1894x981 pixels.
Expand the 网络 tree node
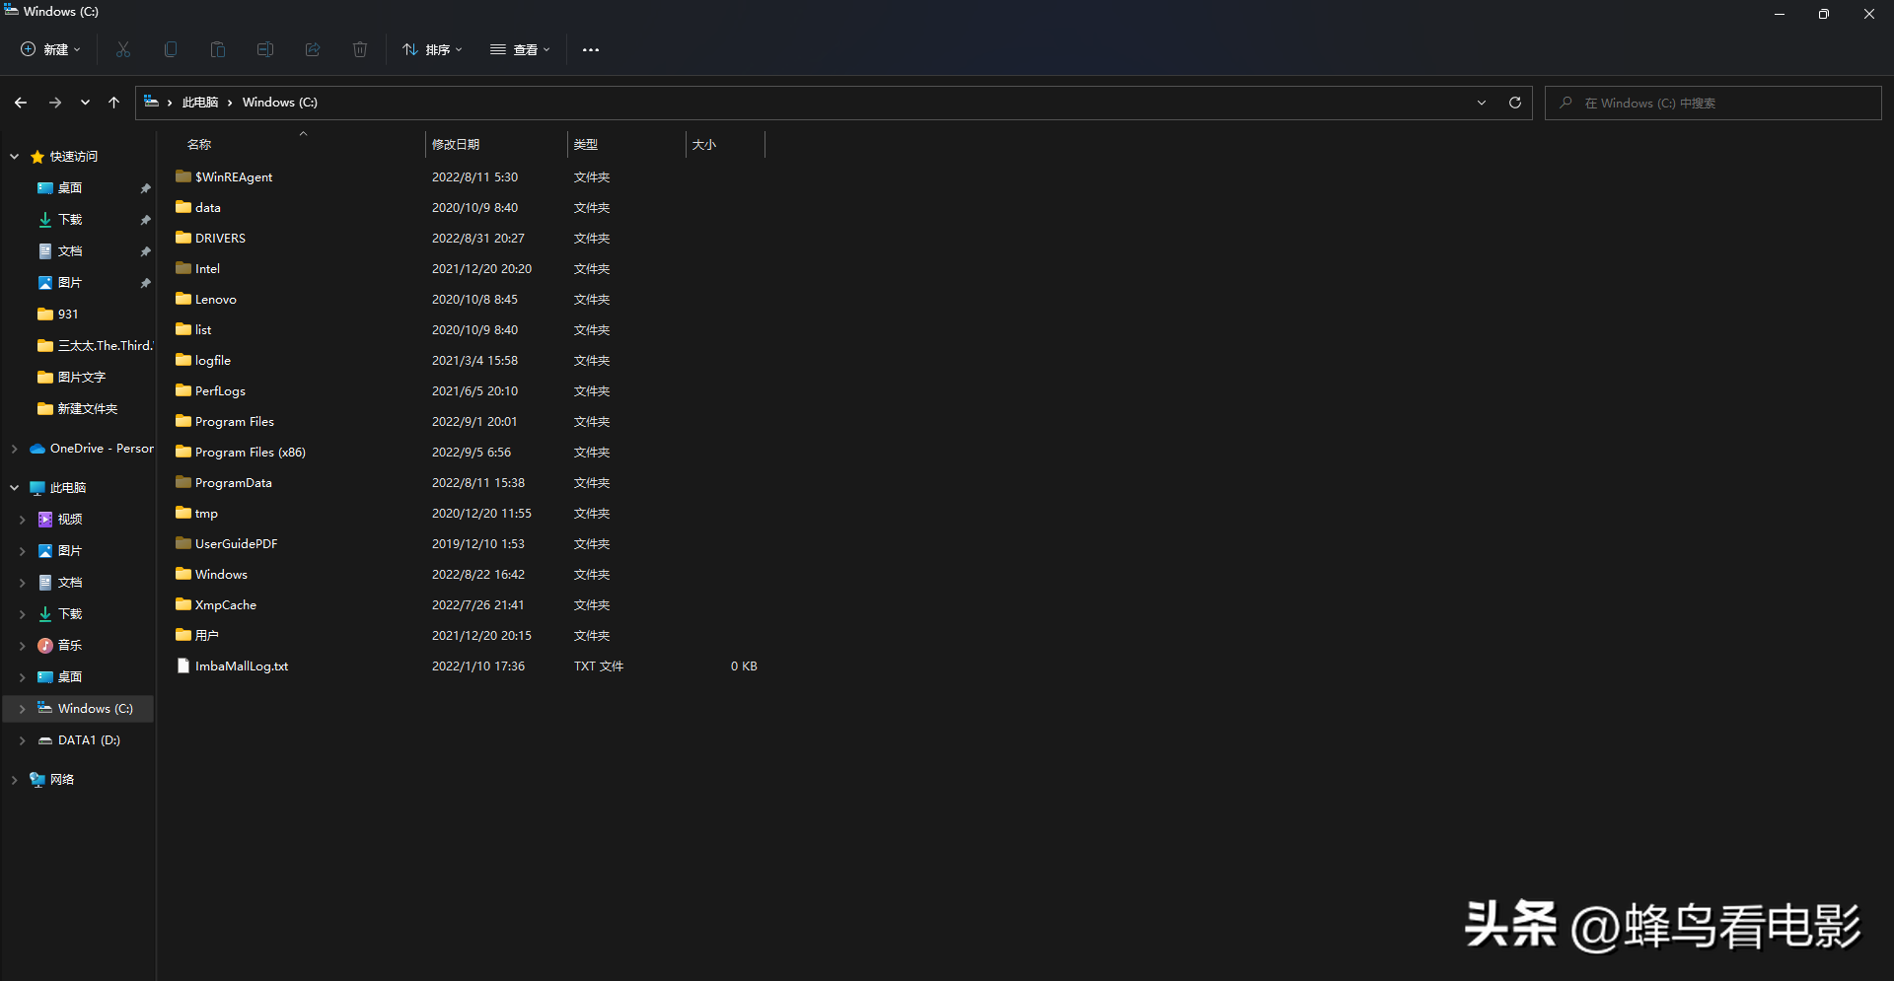[x=15, y=780]
